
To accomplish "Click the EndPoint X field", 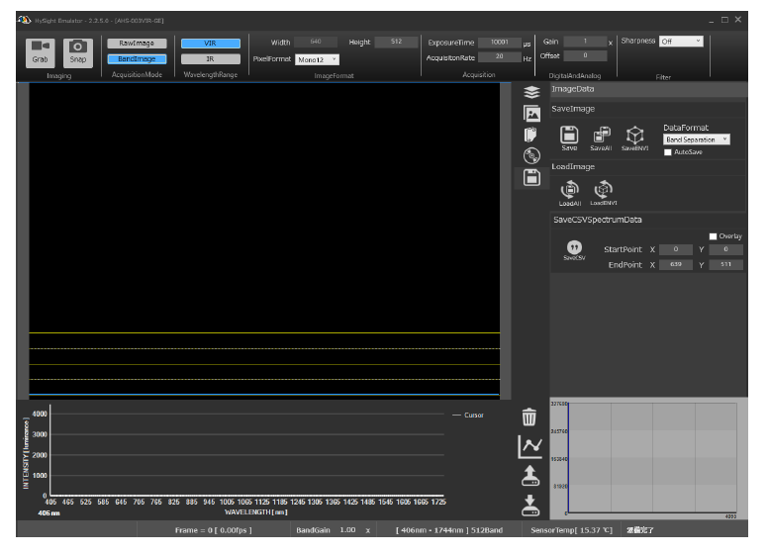I will (x=676, y=265).
